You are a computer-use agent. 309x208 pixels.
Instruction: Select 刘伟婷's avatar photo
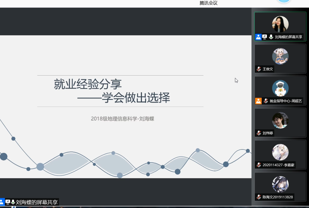pyautogui.click(x=280, y=120)
